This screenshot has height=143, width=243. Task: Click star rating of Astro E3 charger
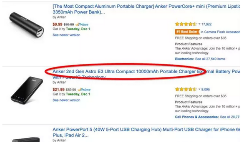(x=186, y=89)
